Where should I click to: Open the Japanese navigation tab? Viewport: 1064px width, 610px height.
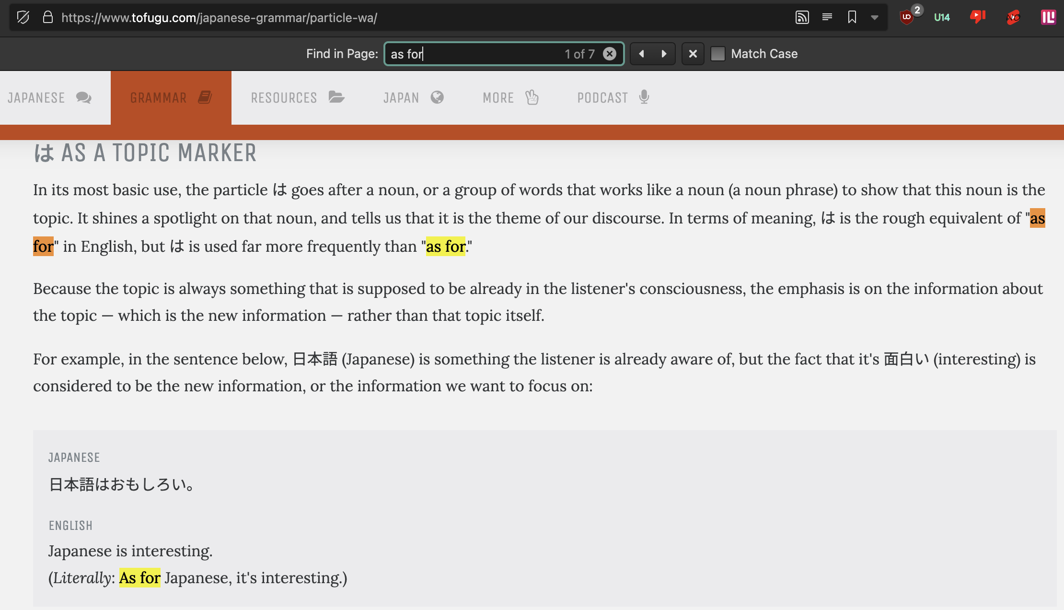(49, 98)
